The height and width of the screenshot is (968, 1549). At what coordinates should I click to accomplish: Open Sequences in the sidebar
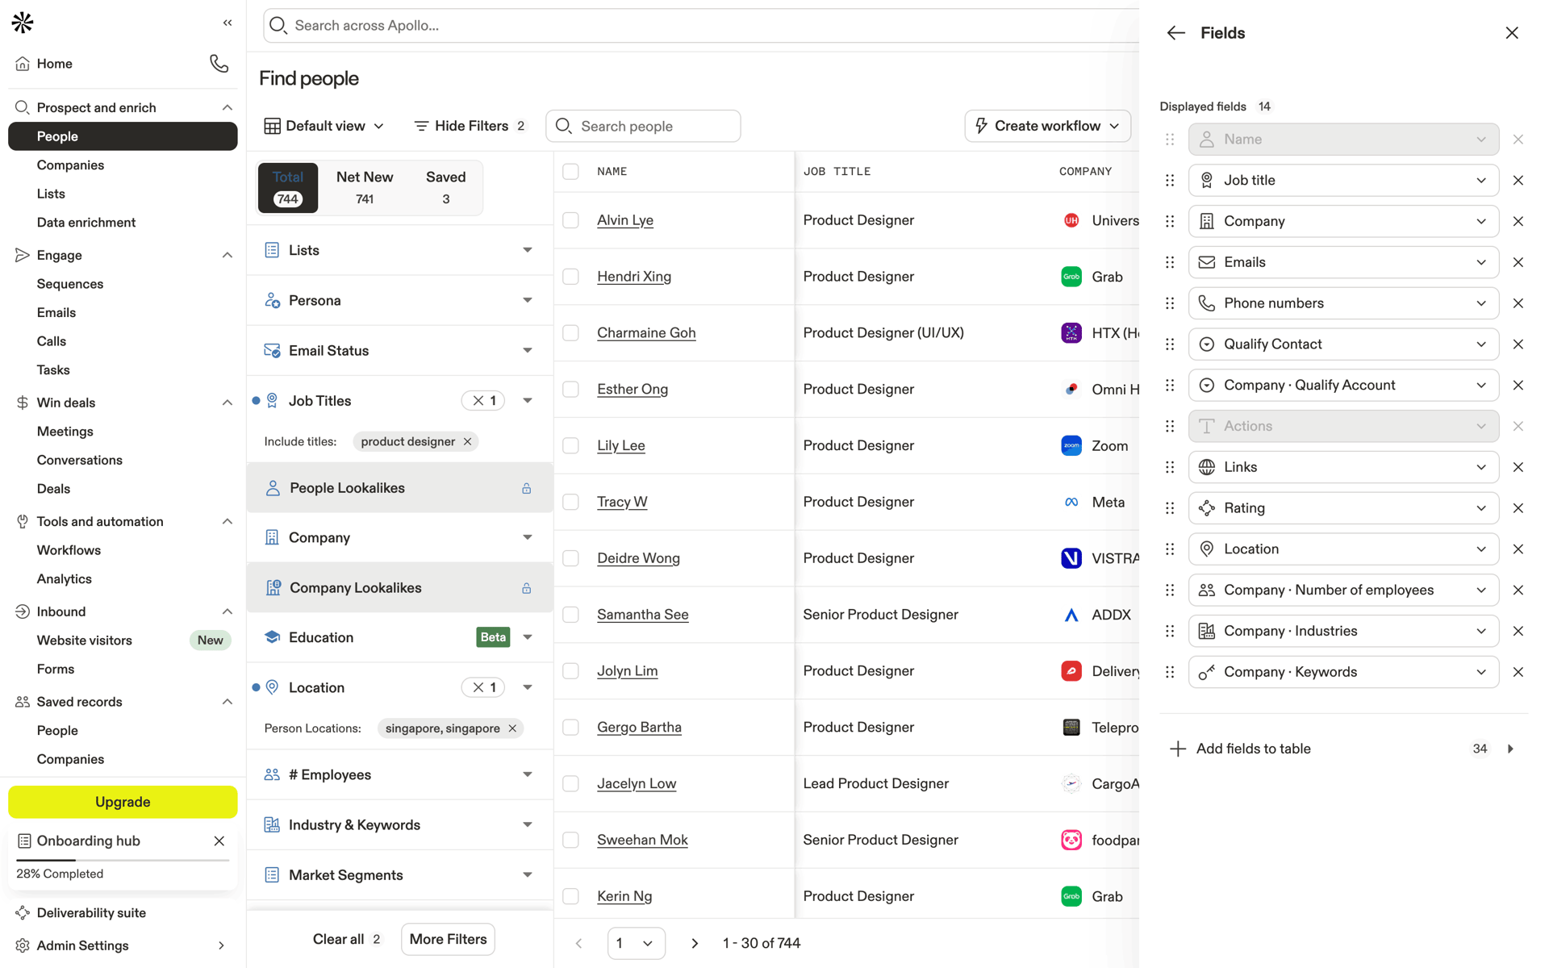coord(70,284)
